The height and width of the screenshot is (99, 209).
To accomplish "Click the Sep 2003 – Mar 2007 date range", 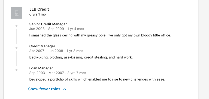I will click(x=47, y=73).
